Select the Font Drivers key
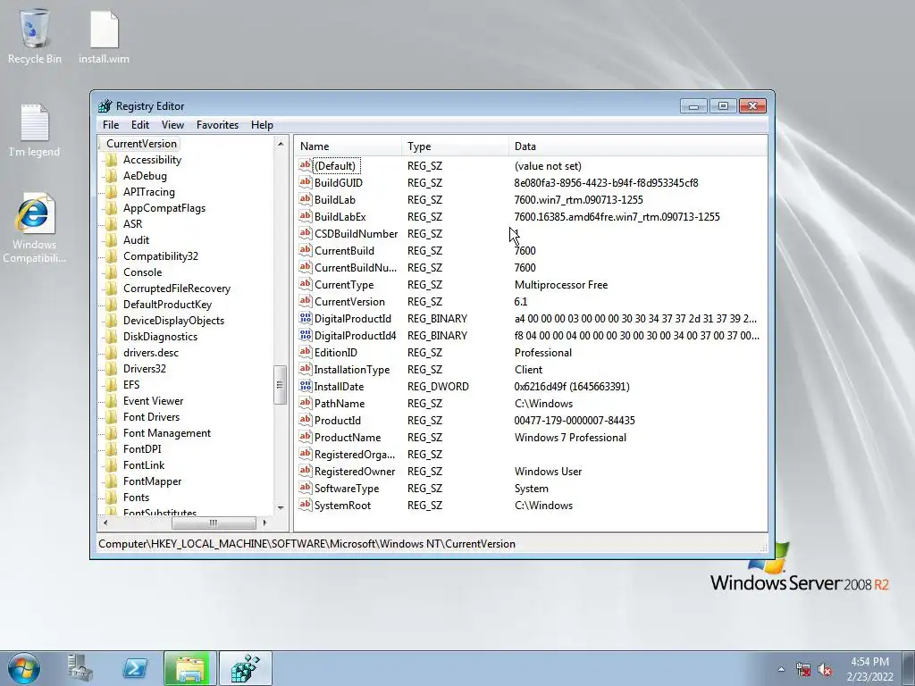Image resolution: width=915 pixels, height=686 pixels. (x=152, y=417)
